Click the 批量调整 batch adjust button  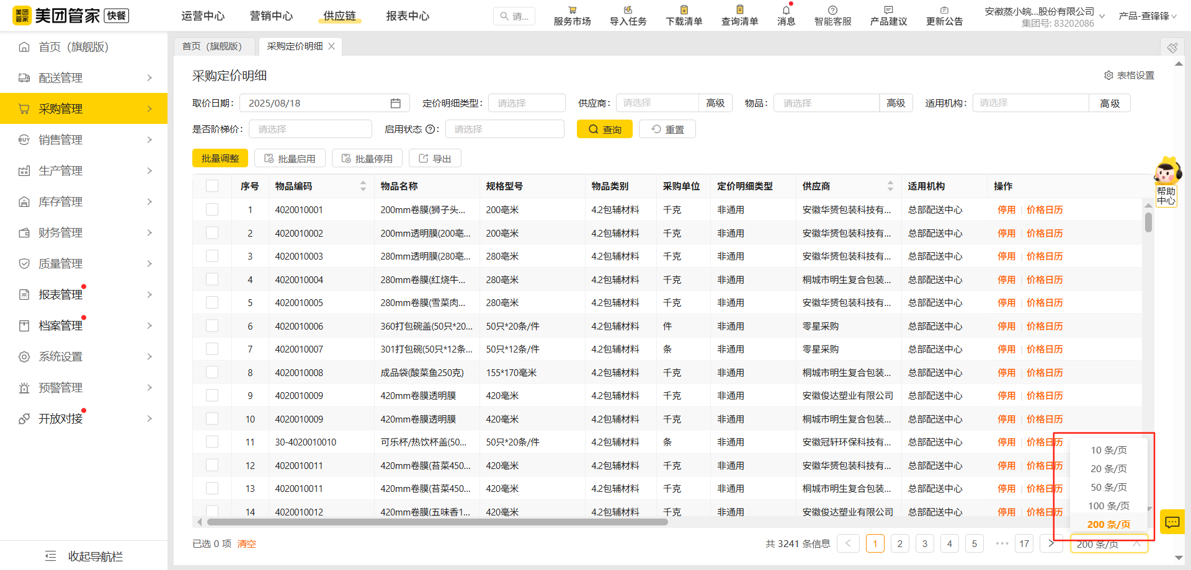[x=220, y=158]
